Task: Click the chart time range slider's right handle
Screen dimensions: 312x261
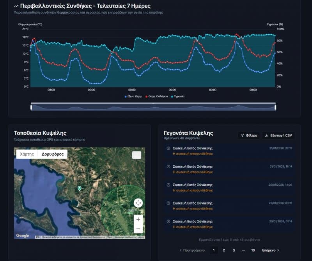Action: tap(275, 107)
